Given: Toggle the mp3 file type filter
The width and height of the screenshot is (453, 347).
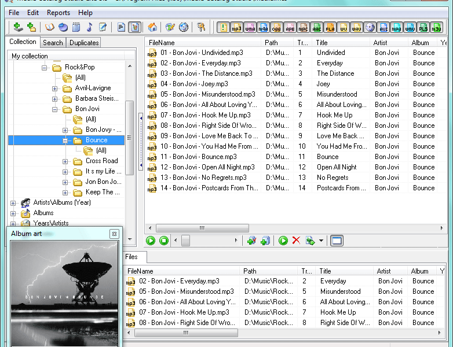Looking at the screenshot, I should (x=236, y=27).
